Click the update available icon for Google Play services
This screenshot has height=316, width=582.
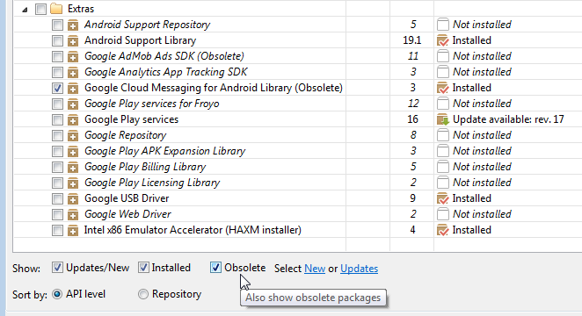pos(443,119)
